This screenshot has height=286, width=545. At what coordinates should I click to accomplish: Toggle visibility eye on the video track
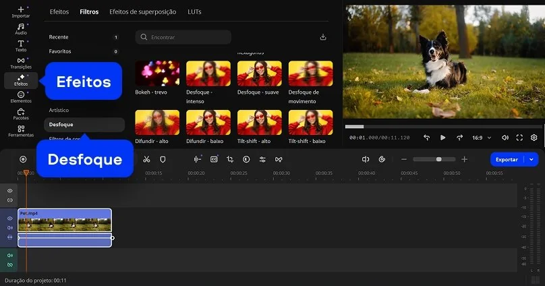click(x=9, y=219)
